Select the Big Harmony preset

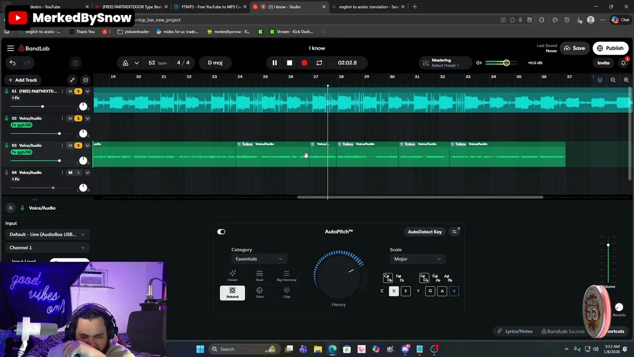pos(286,276)
